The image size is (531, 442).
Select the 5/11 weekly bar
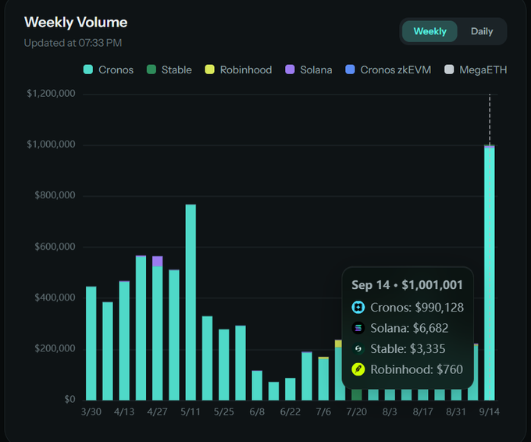(191, 302)
